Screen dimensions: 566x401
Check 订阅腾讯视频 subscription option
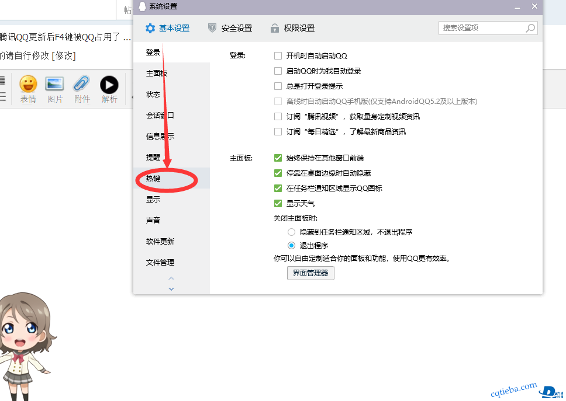coord(278,116)
